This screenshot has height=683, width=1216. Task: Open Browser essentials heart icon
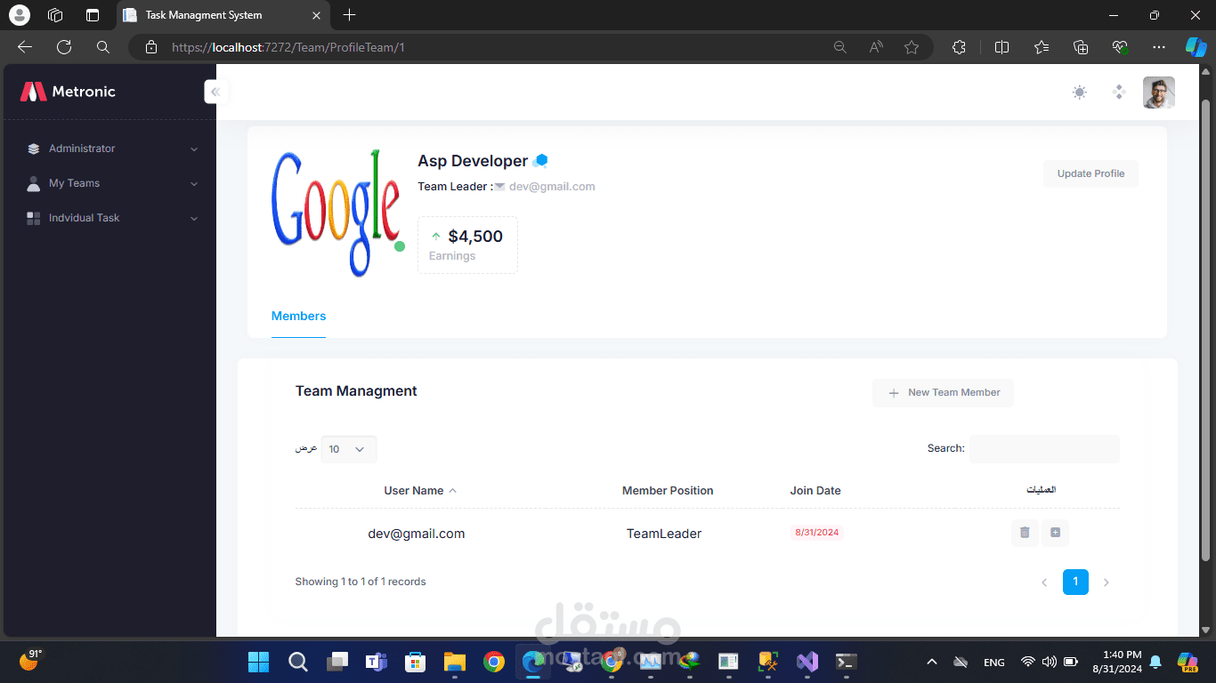coord(1120,47)
